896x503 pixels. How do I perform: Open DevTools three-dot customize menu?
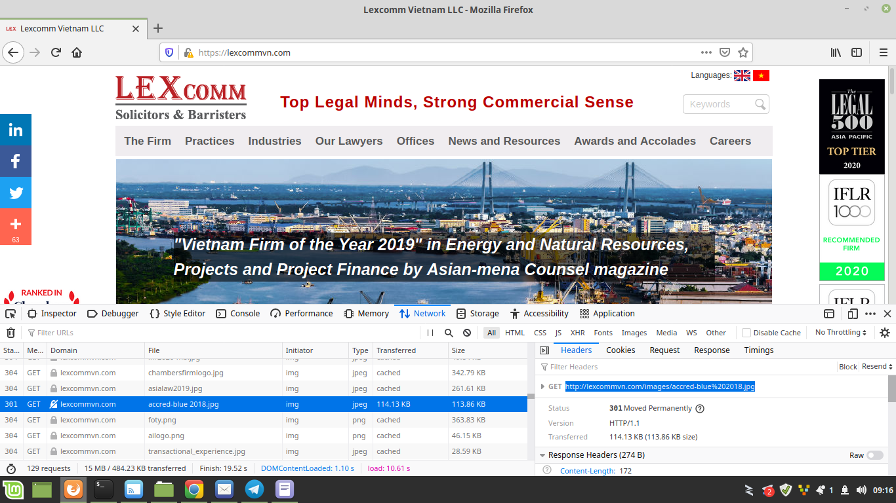[871, 314]
